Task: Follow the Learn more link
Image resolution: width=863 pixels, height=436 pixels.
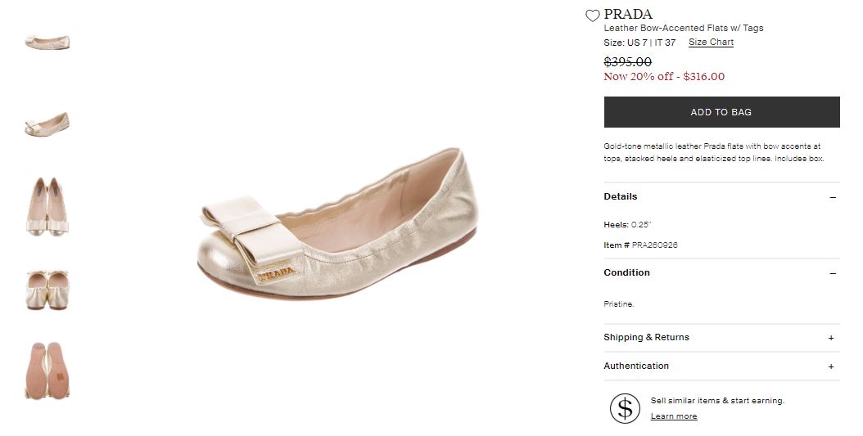Action: pos(674,416)
